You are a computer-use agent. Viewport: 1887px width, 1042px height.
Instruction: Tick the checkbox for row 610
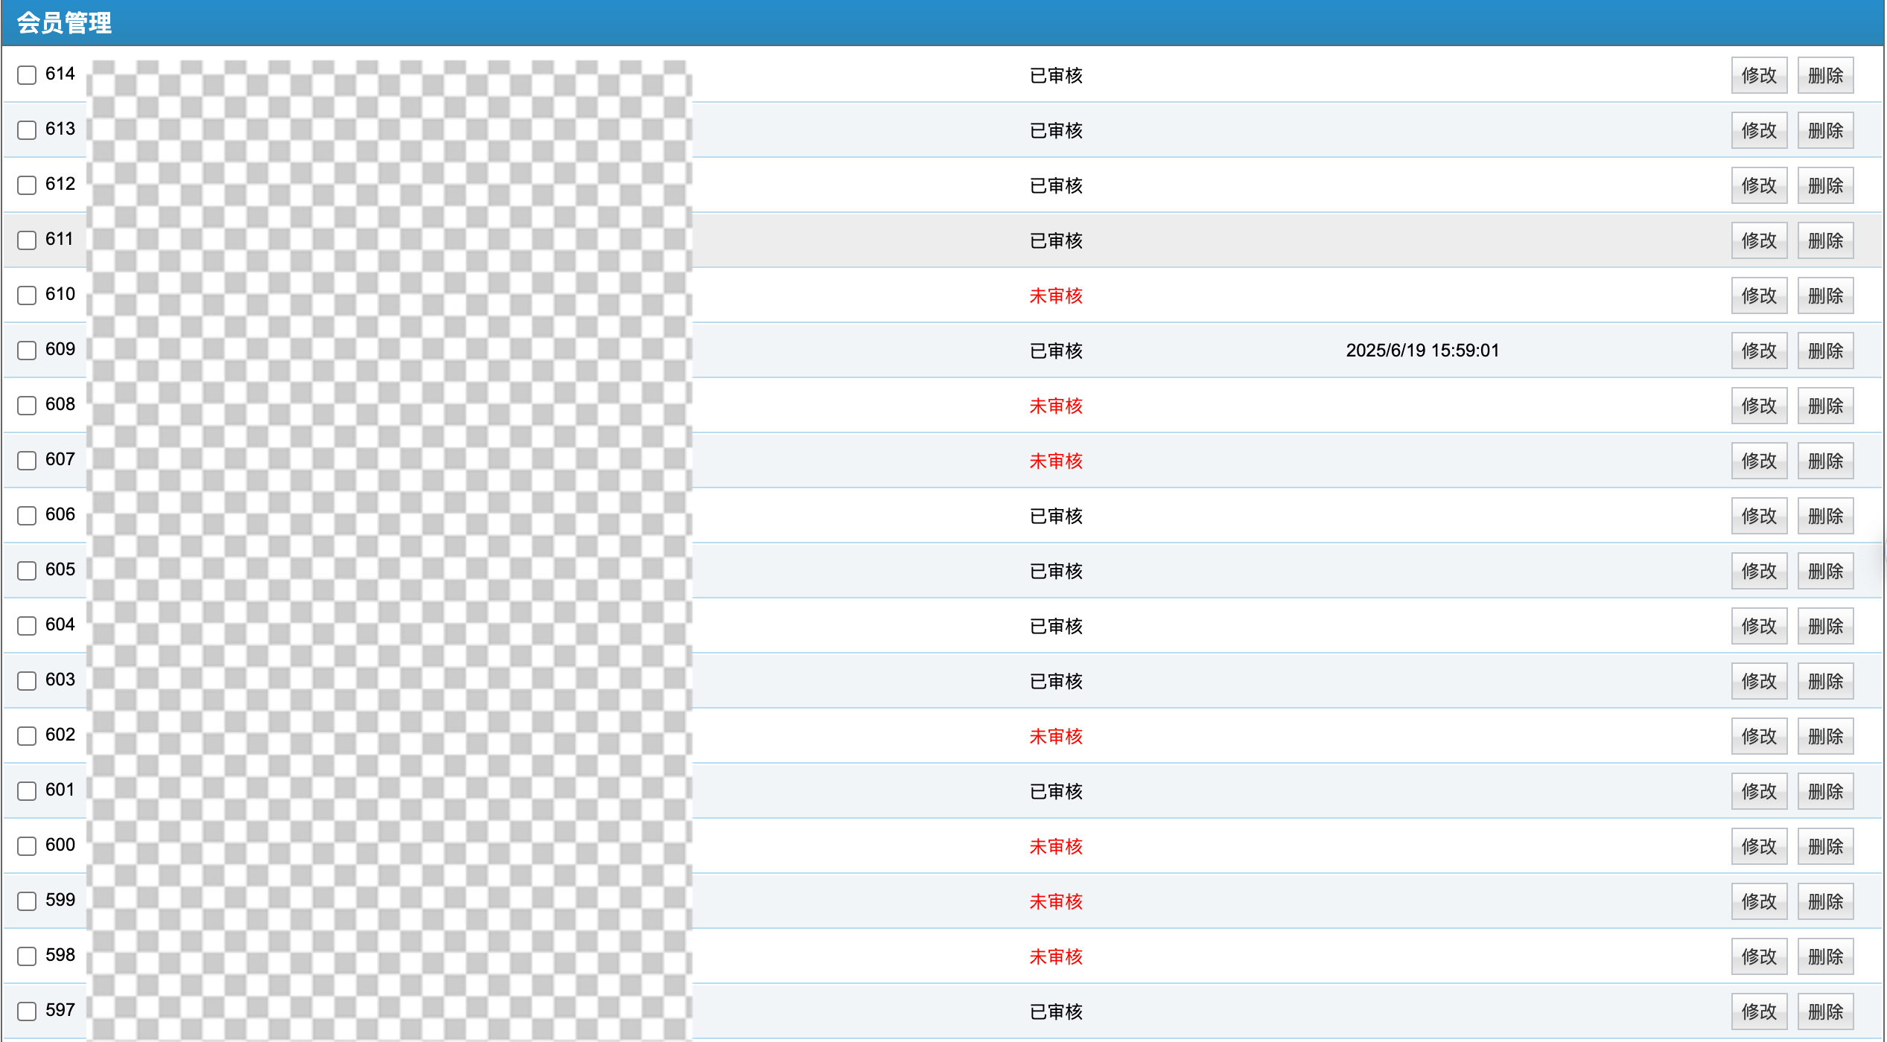coord(27,295)
